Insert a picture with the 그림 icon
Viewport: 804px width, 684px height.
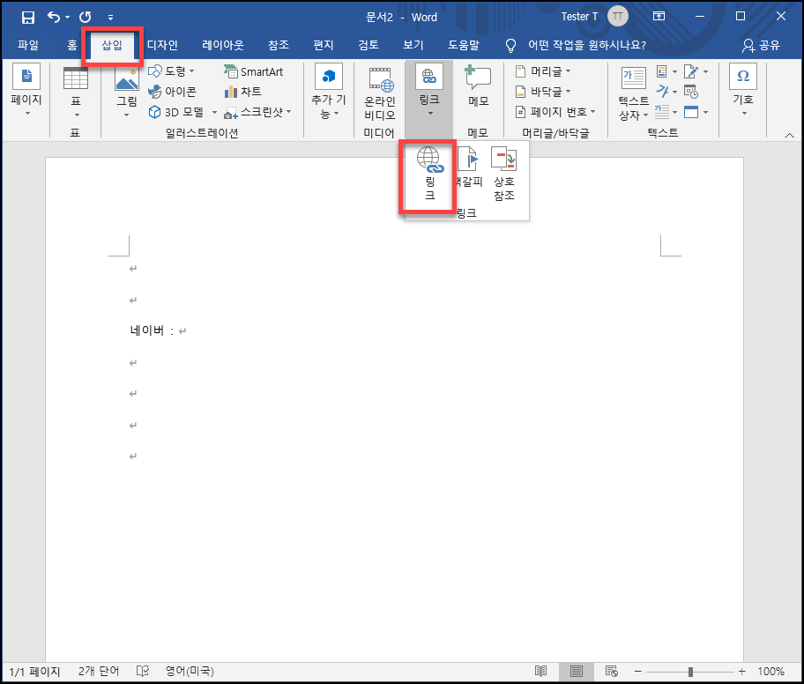click(127, 92)
